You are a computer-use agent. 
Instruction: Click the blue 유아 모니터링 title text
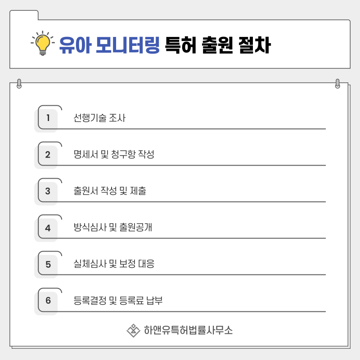pyautogui.click(x=109, y=45)
